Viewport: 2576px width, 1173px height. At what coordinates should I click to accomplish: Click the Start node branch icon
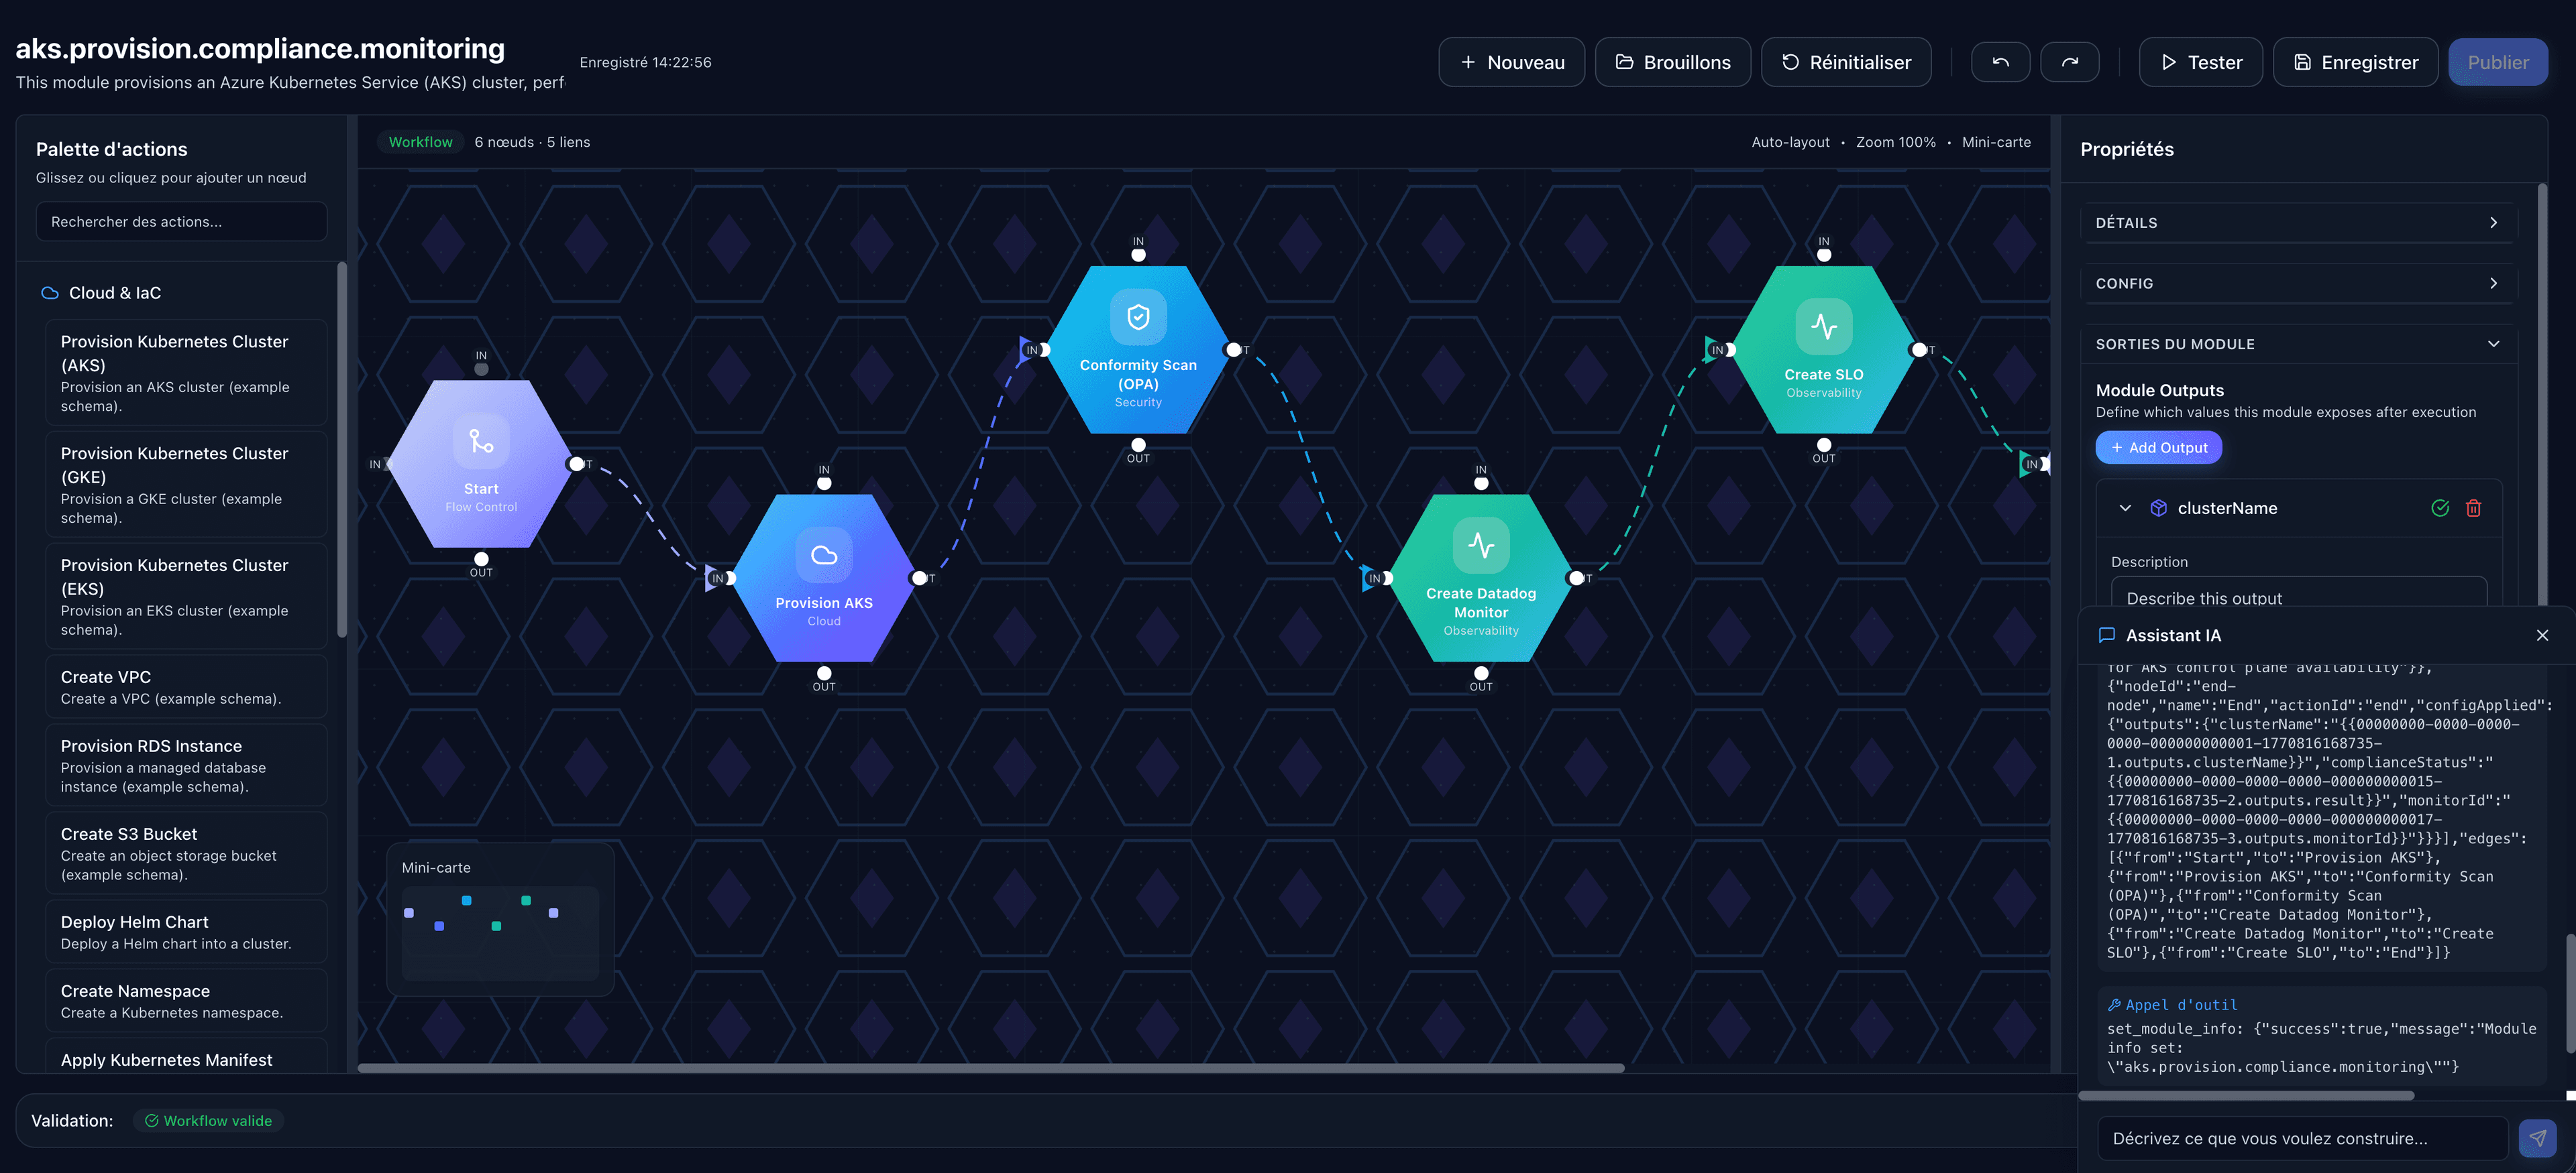tap(481, 440)
